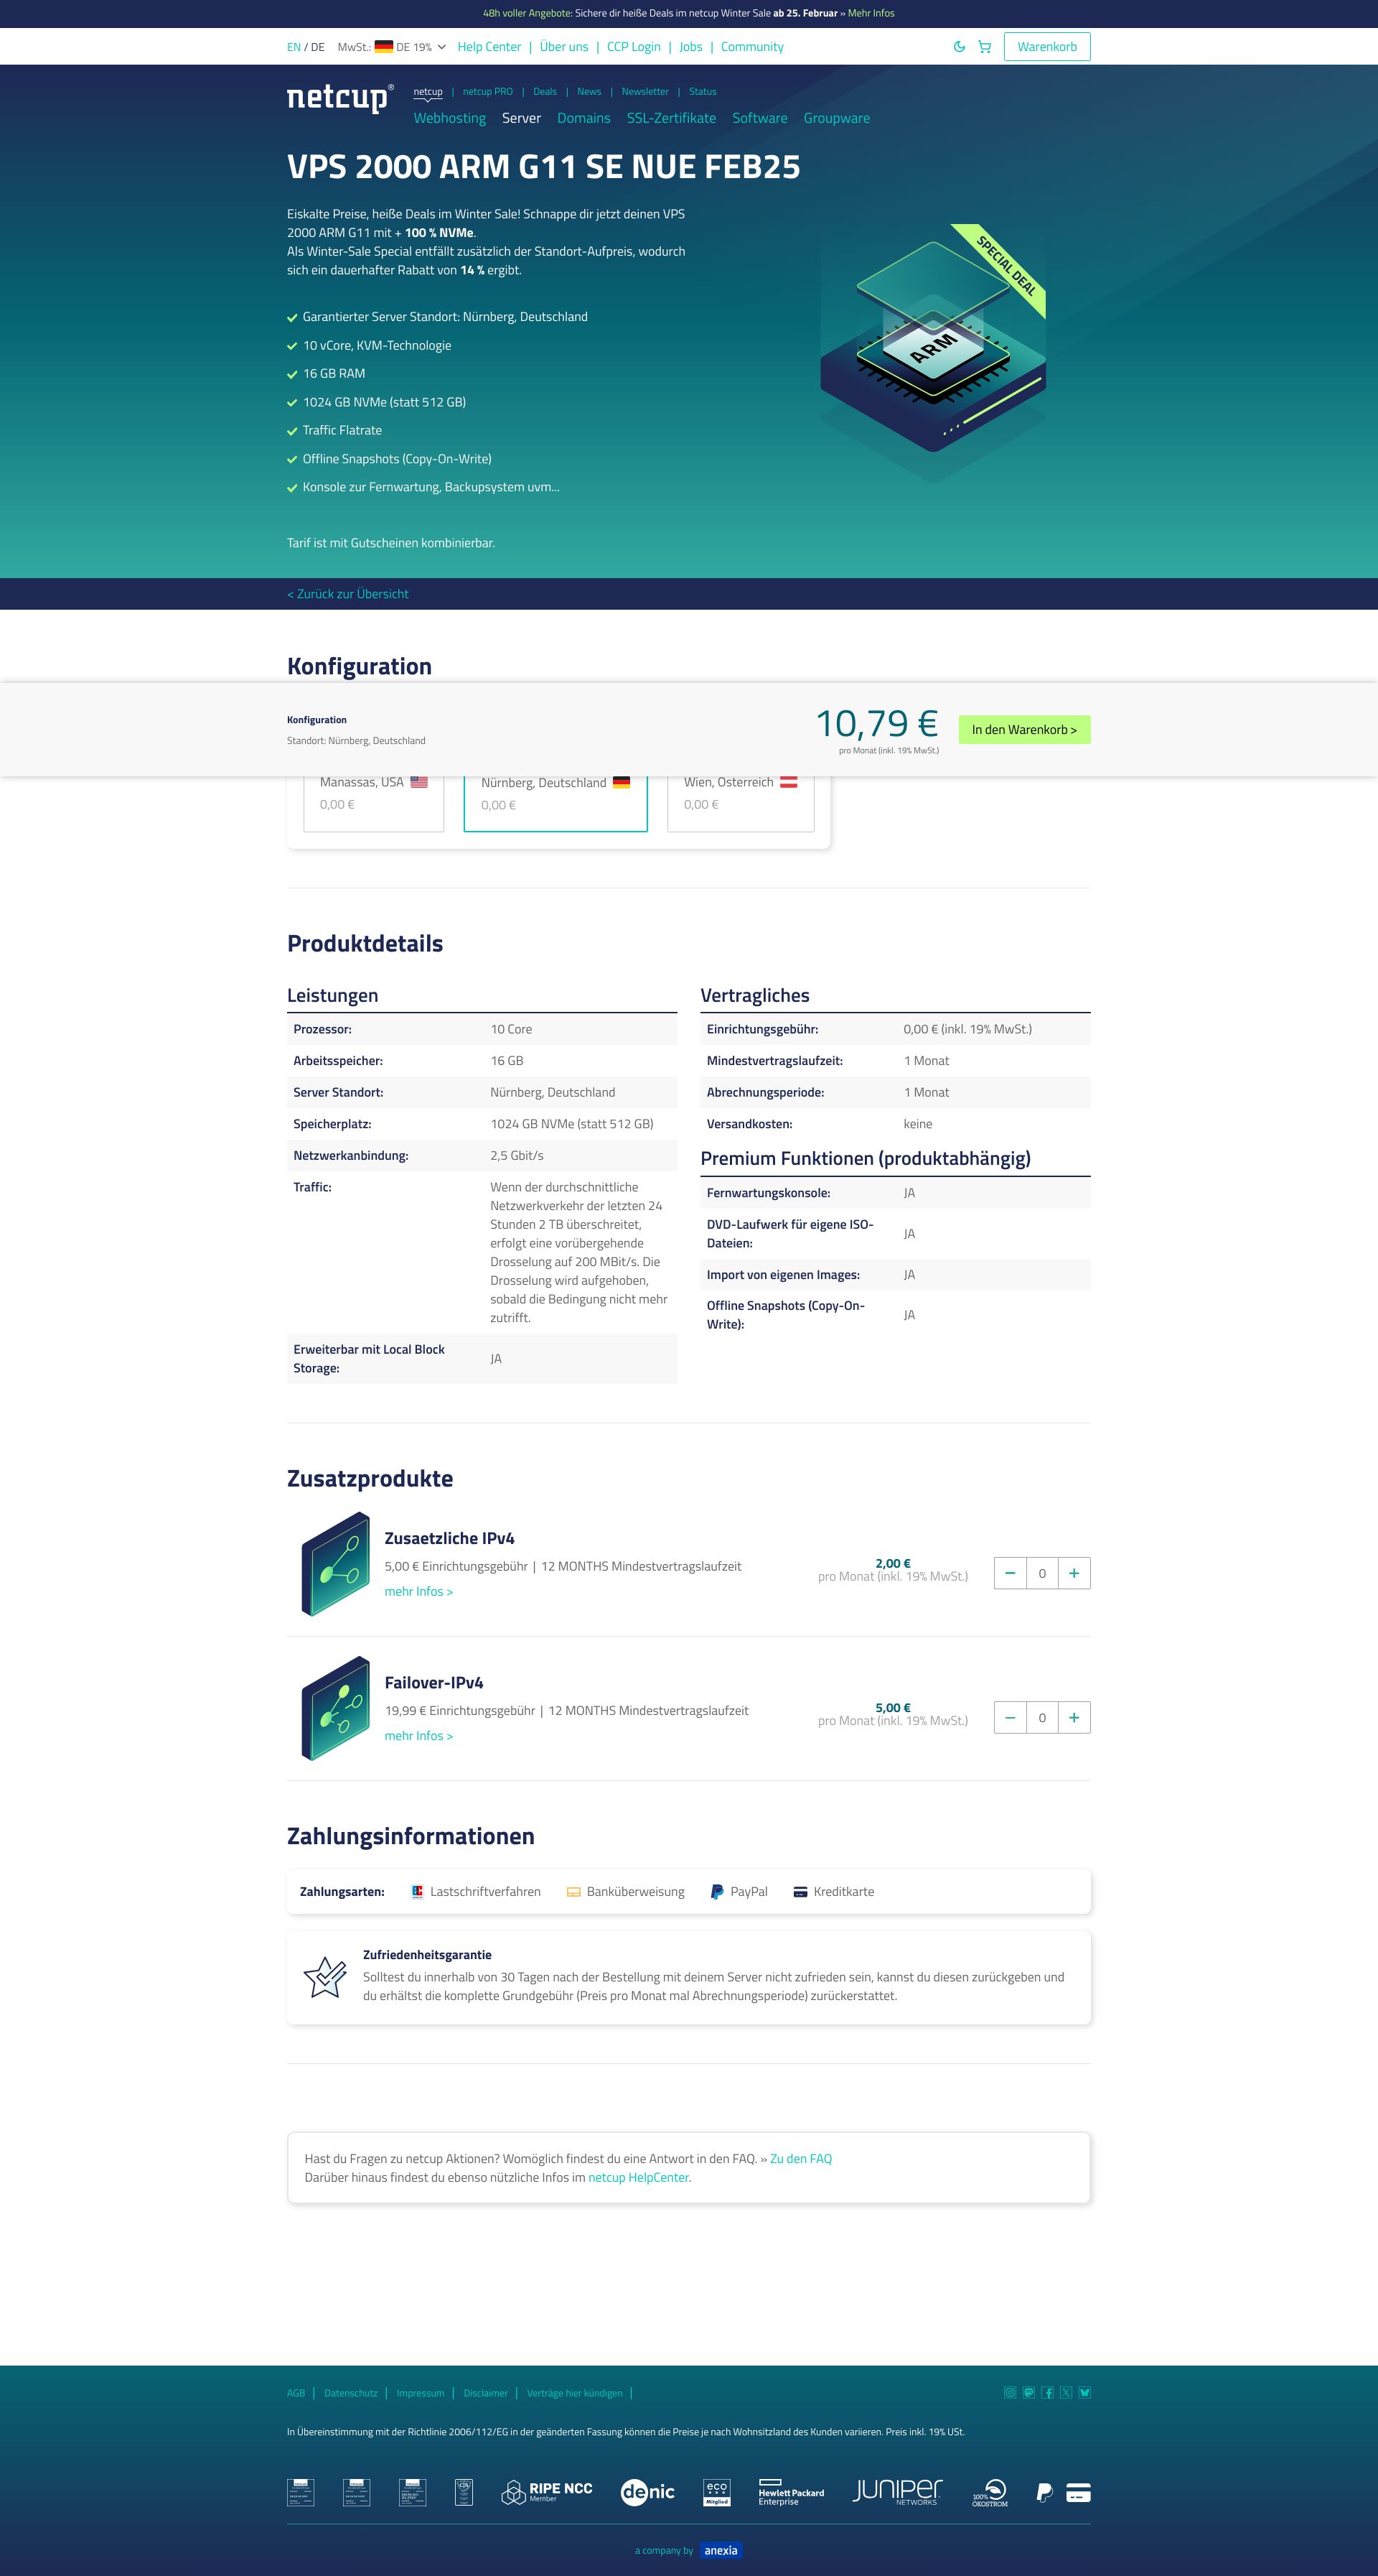Click the In den Warenkorb button

(1024, 730)
